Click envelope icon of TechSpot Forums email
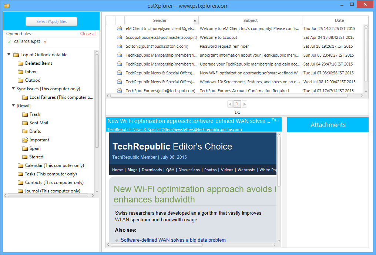 click(x=119, y=90)
